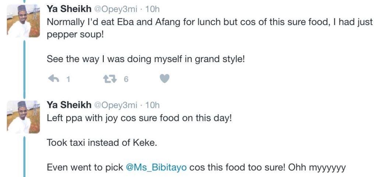The height and width of the screenshot is (177, 377).
Task: Open the @Ms_Bibitayo mention link
Action: pyautogui.click(x=156, y=167)
